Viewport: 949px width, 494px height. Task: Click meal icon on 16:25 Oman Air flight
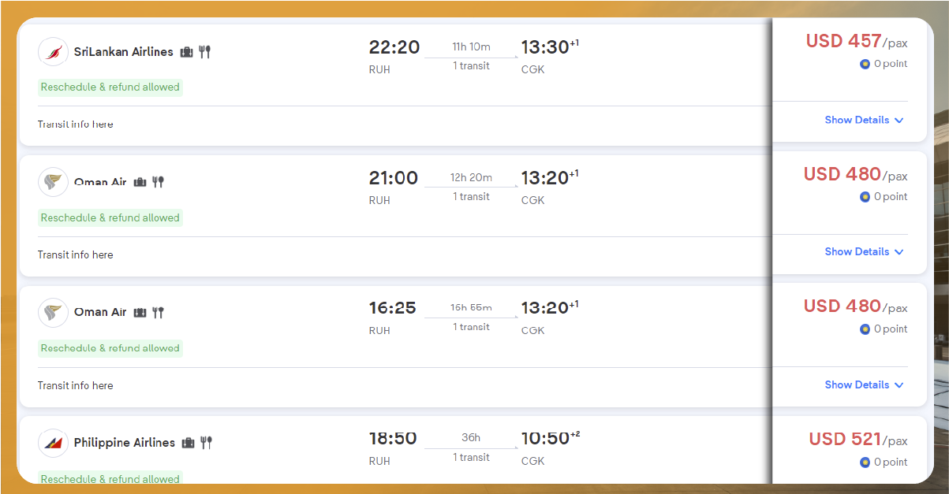pyautogui.click(x=158, y=312)
